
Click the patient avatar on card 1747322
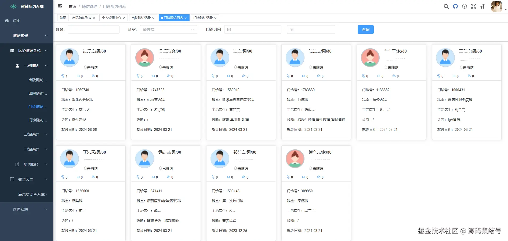pyautogui.click(x=145, y=58)
